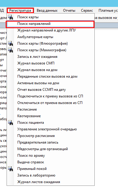Choose Отключиться от приема вызовов из СП

click(x=50, y=103)
